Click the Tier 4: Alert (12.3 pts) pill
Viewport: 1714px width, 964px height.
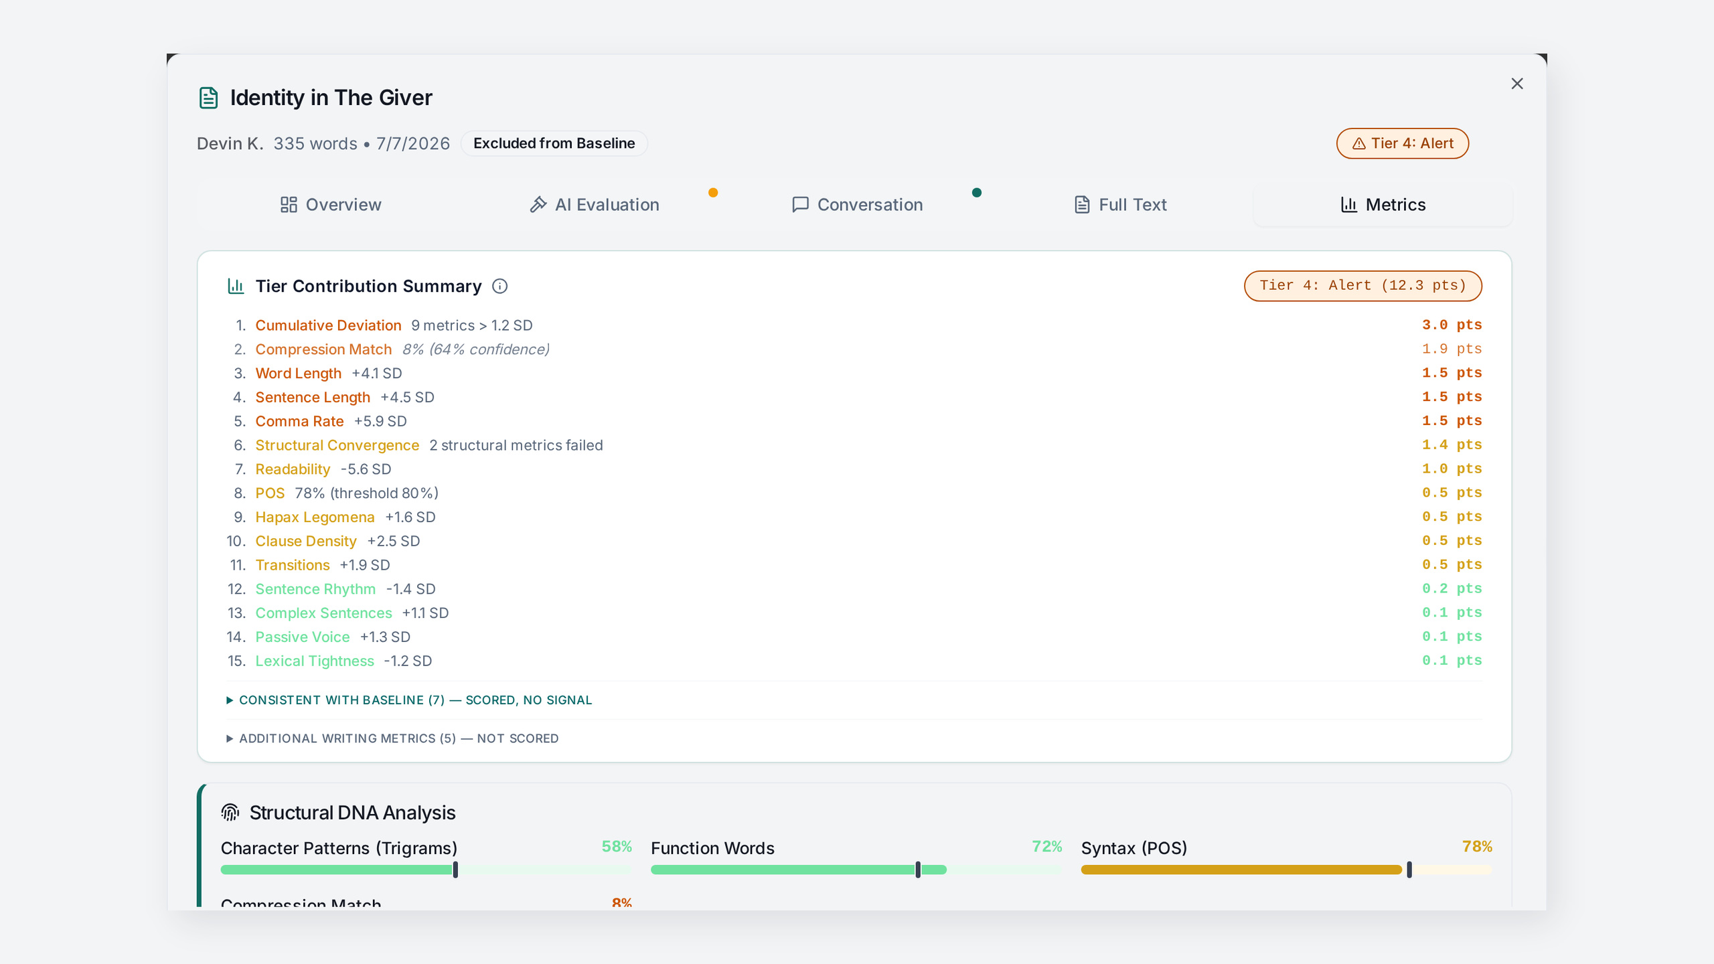pos(1362,286)
